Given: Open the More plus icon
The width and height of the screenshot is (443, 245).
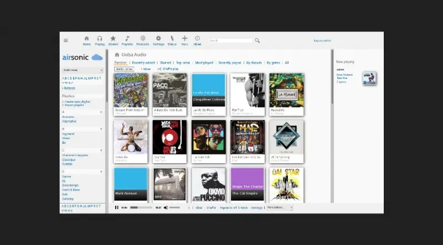Looking at the screenshot, I should pos(184,38).
